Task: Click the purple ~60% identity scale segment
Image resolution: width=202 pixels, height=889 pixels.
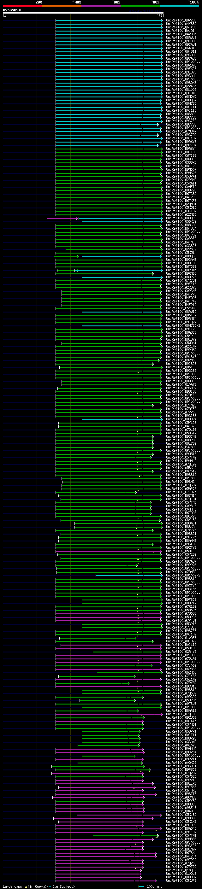Action: (x=101, y=6)
